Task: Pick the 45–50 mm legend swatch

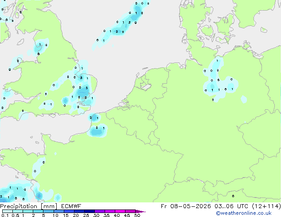Action: pos(130,211)
